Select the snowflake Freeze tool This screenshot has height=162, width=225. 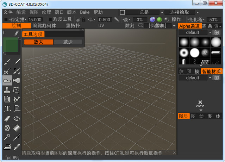click(7, 128)
